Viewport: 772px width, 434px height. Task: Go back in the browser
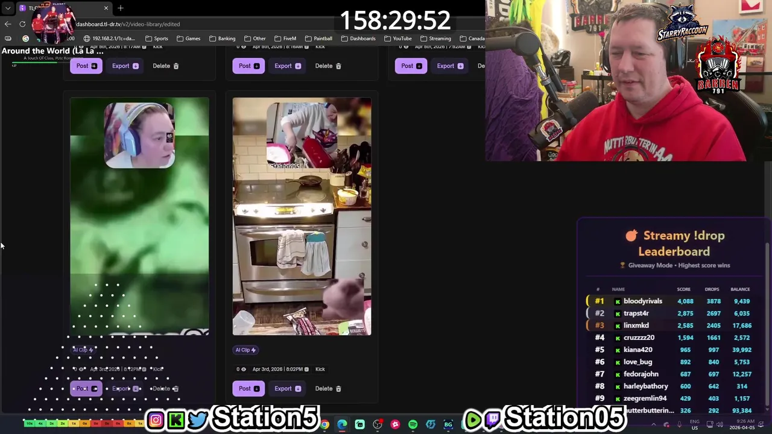7,24
